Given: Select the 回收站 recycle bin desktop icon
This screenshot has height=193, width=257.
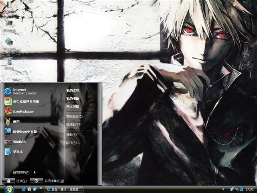Looking at the screenshot, I should point(9,64).
